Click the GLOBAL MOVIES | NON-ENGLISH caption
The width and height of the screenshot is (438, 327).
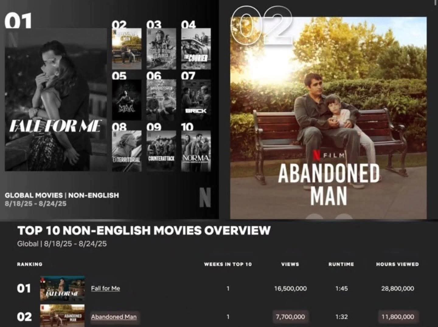click(x=62, y=195)
